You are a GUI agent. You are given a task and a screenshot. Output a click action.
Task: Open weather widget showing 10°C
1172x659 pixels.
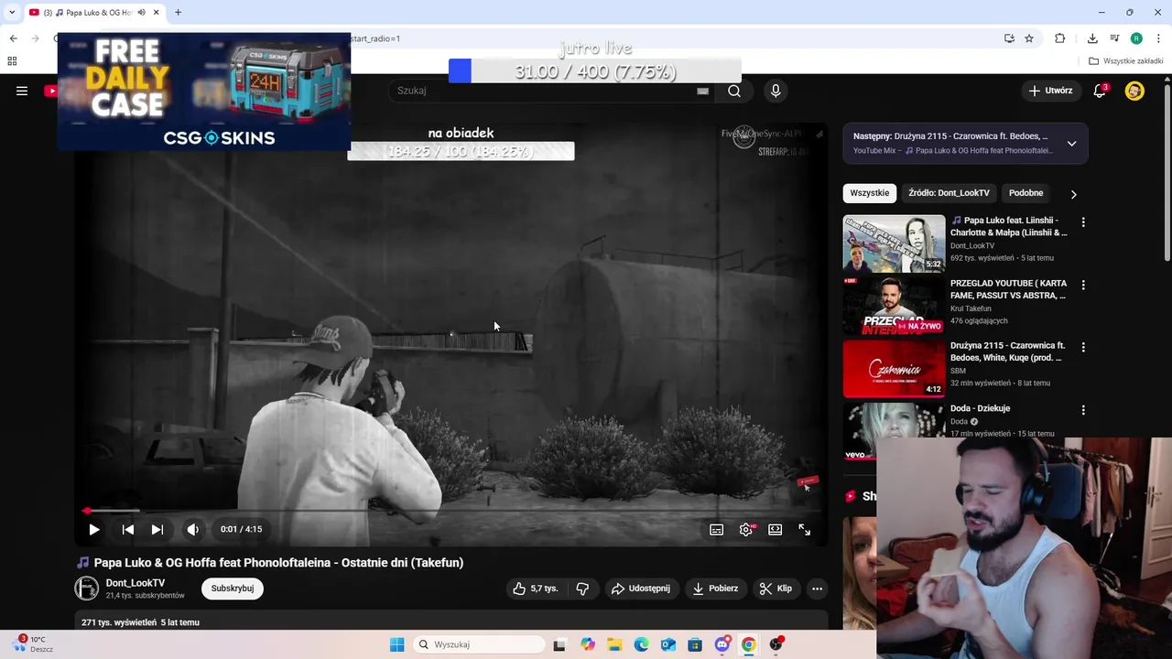point(35,644)
